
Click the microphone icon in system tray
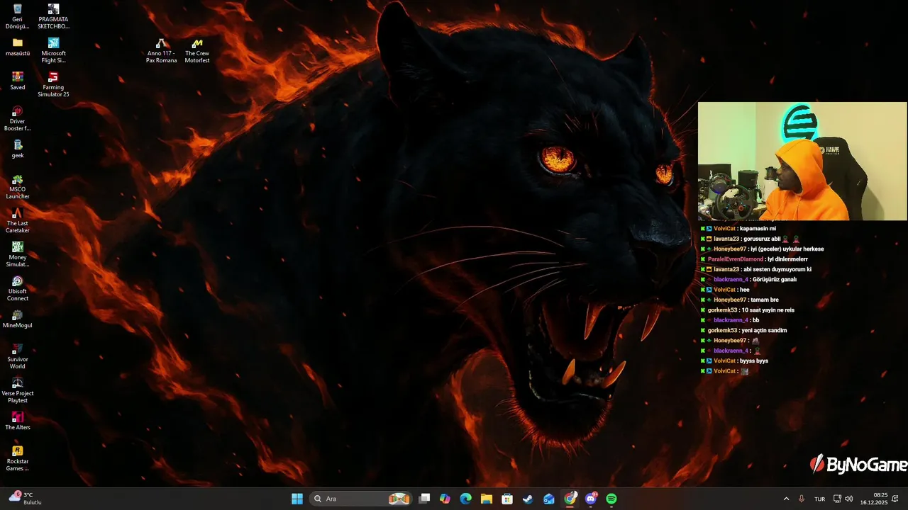coord(802,499)
